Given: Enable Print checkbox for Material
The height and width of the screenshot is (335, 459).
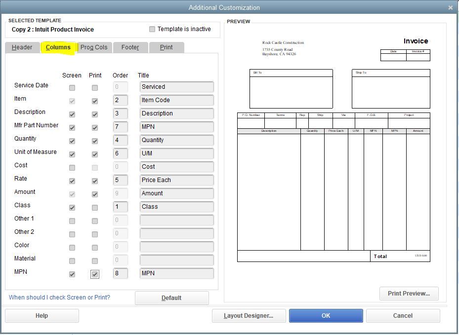Looking at the screenshot, I should [95, 261].
